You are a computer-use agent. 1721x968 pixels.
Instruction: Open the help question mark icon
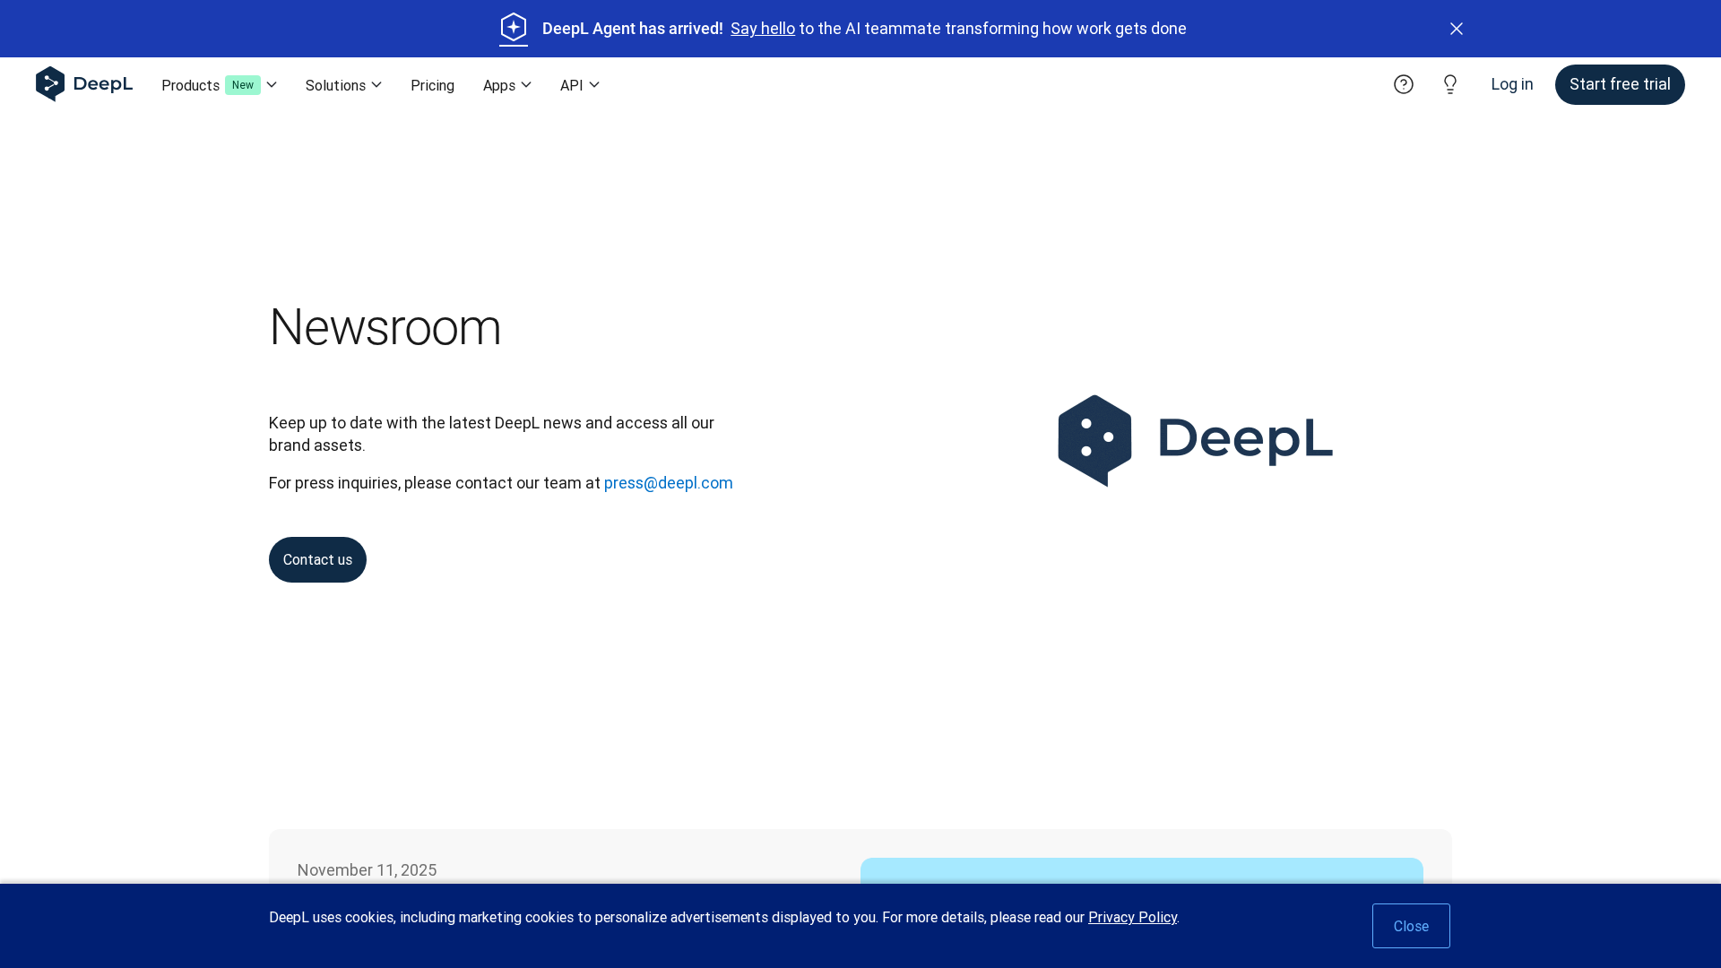1404,84
